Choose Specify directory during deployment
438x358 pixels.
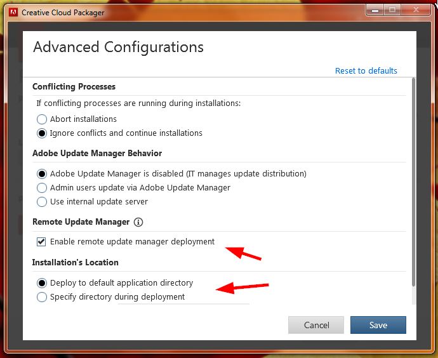[42, 297]
